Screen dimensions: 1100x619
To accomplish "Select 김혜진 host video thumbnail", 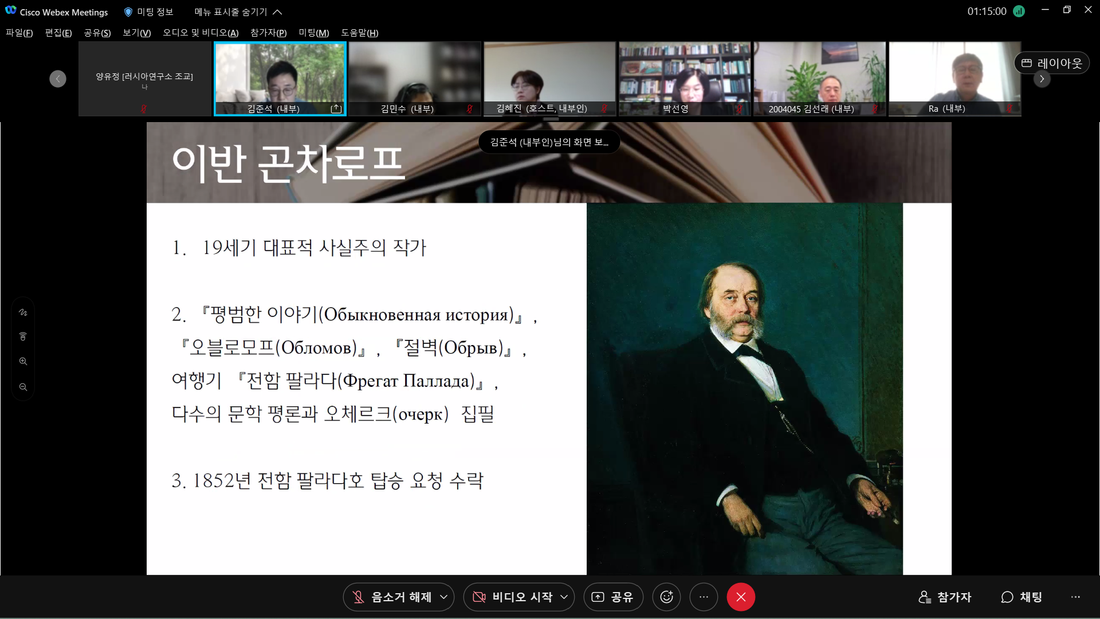I will (x=550, y=79).
